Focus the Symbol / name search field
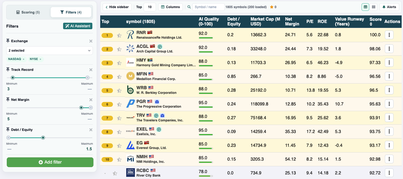This screenshot has height=179, width=403. pos(208,7)
